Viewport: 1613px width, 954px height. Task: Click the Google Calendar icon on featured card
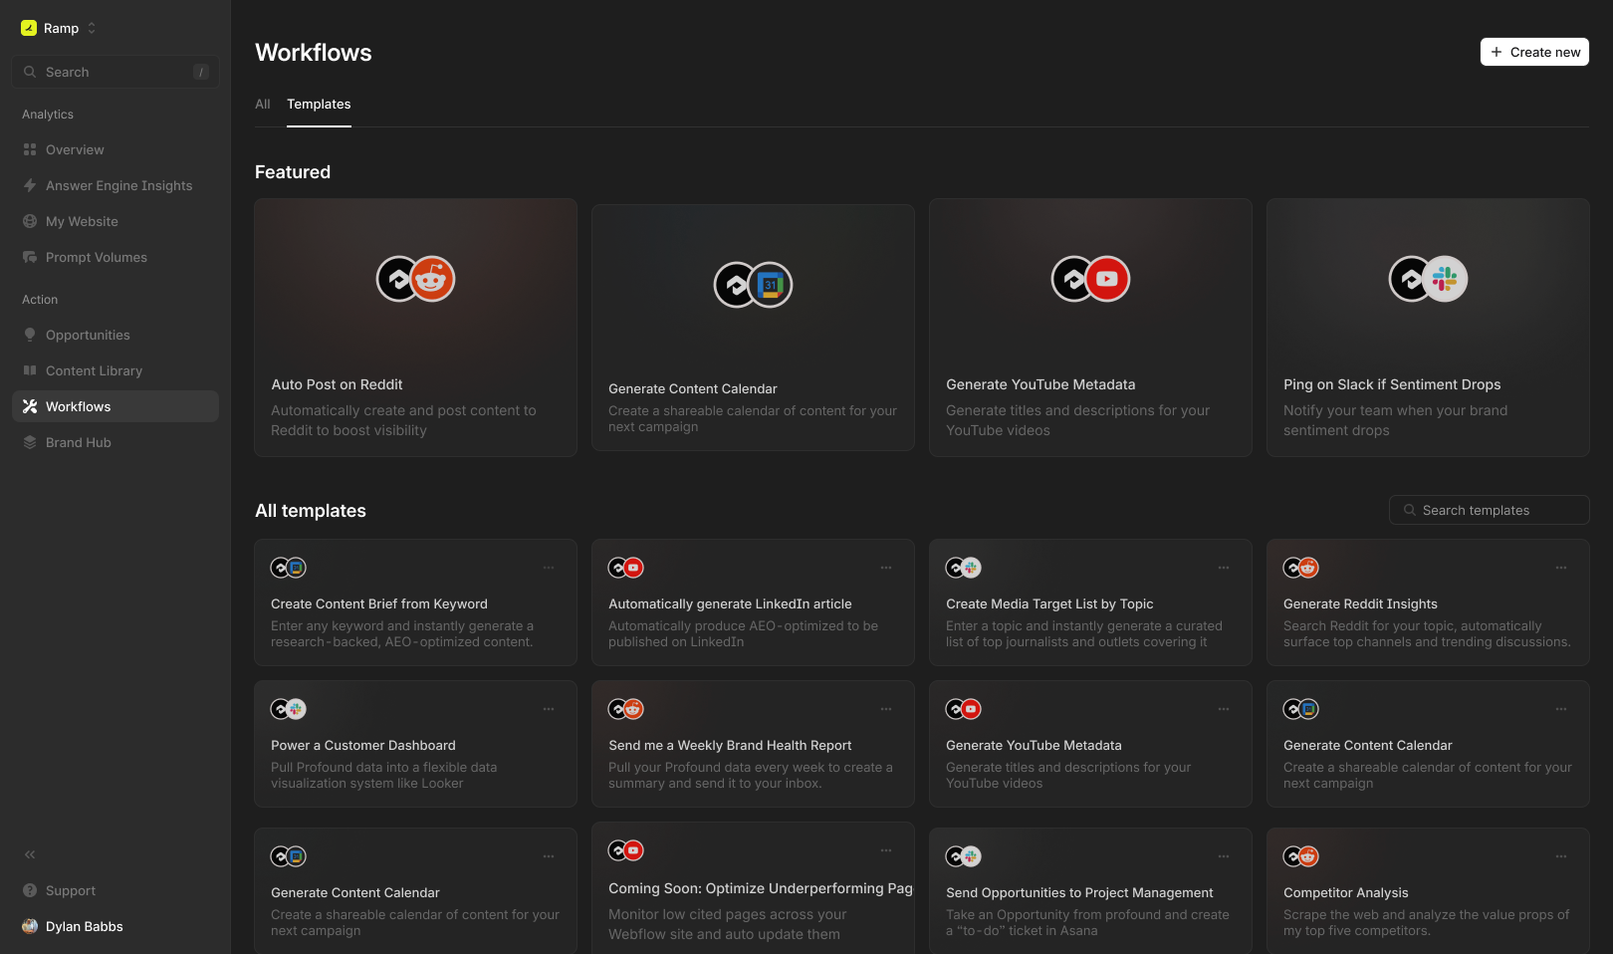coord(770,285)
